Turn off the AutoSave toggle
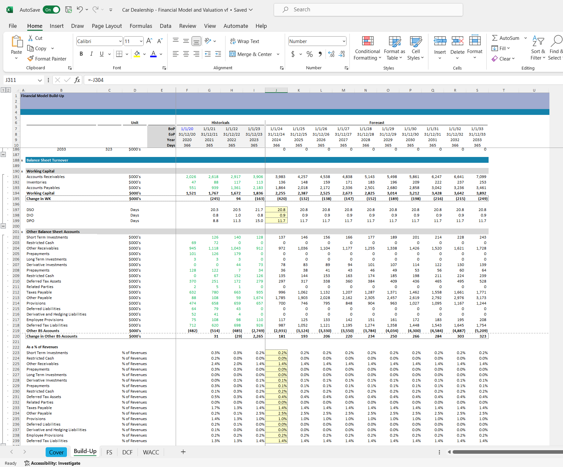This screenshot has width=563, height=467. pos(51,10)
